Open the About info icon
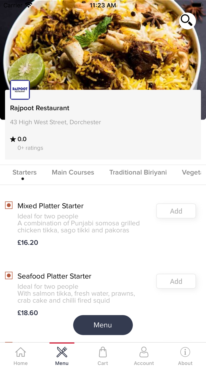This screenshot has width=206, height=367. [185, 352]
